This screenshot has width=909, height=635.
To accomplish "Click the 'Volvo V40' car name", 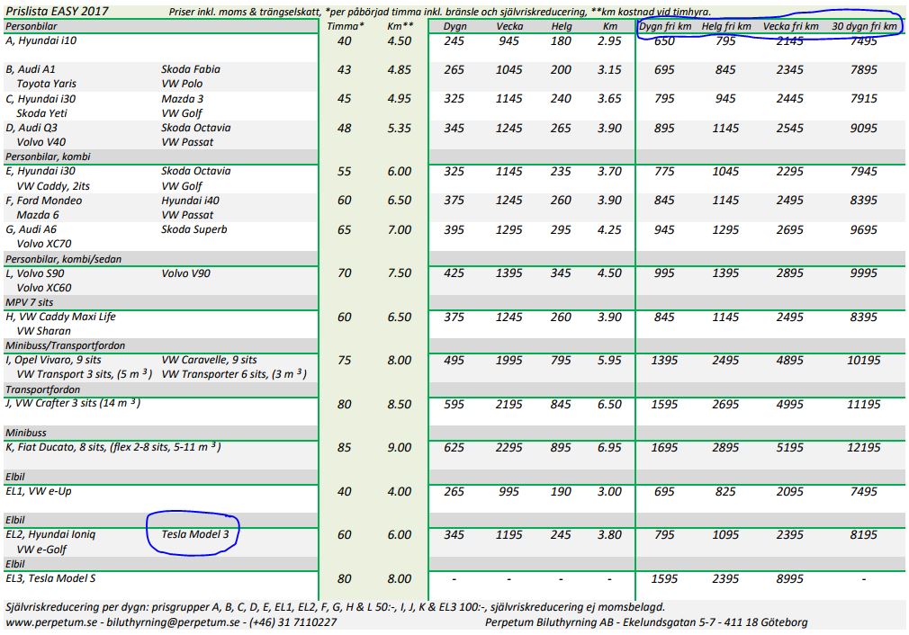I will 41,142.
